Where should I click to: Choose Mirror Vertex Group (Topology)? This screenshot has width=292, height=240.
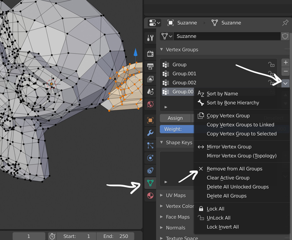(x=242, y=156)
